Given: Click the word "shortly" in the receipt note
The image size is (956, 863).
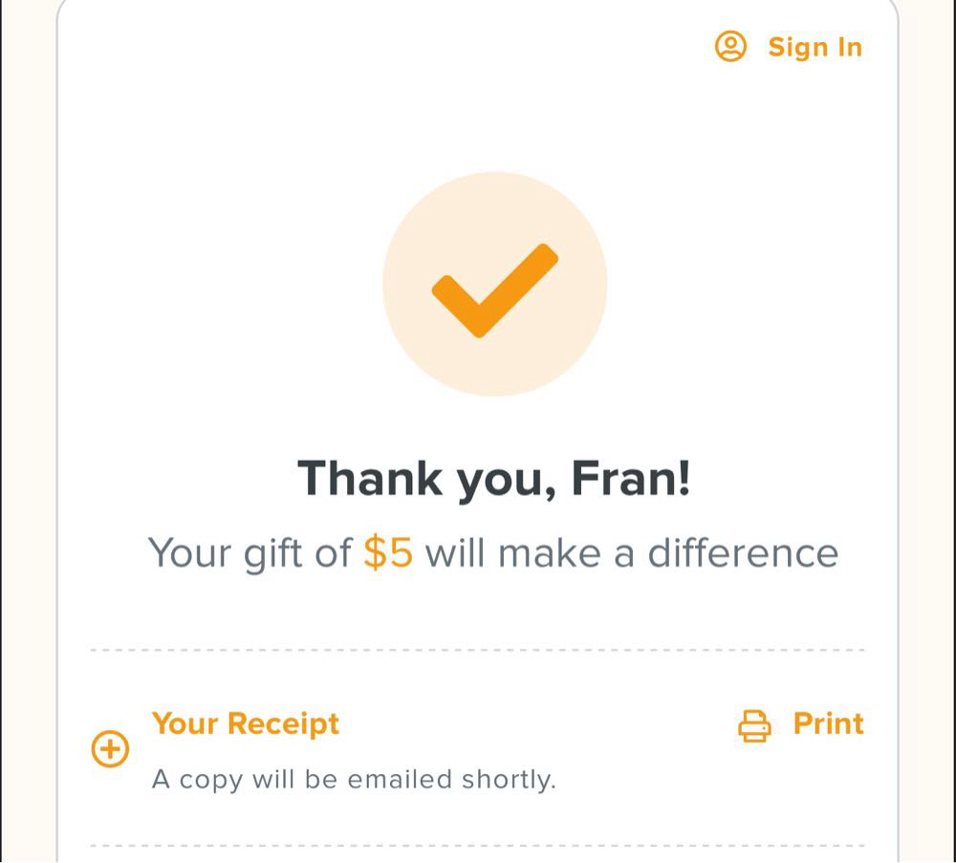Looking at the screenshot, I should 508,780.
